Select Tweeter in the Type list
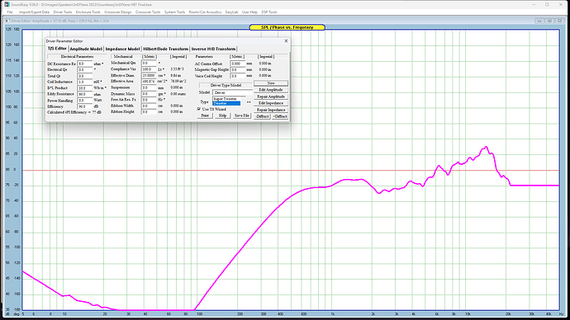Image resolution: width=570 pixels, height=320 pixels. [x=226, y=103]
